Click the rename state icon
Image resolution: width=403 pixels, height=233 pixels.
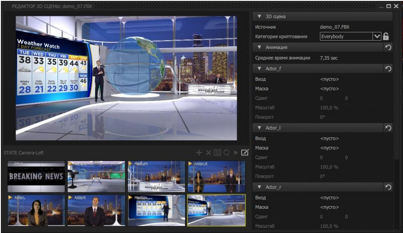pyautogui.click(x=217, y=153)
